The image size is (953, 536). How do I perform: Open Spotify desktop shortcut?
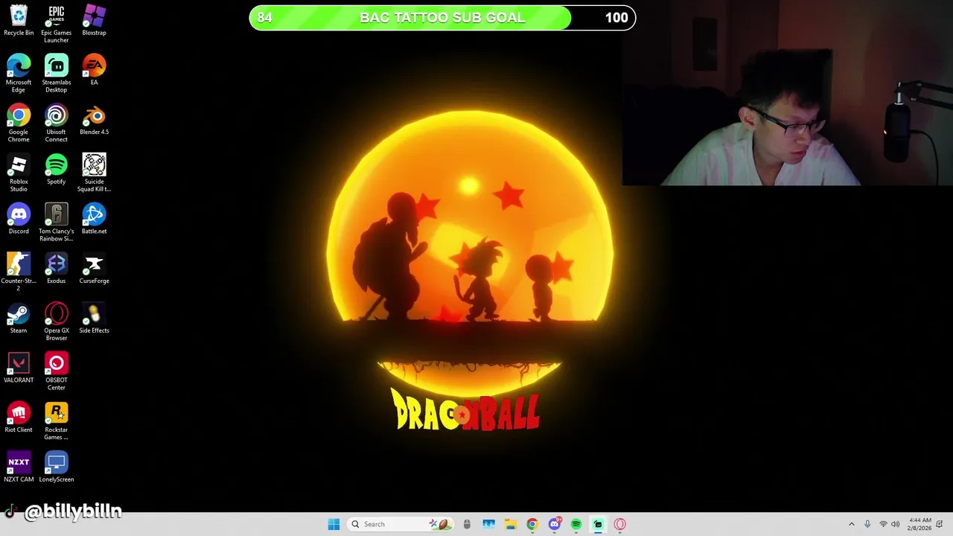57,169
